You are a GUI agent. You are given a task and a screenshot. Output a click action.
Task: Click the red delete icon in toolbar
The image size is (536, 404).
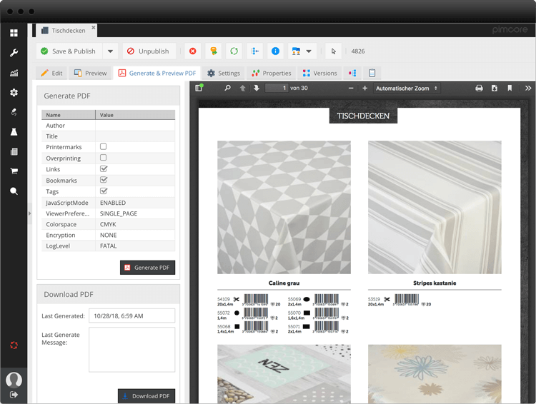192,51
